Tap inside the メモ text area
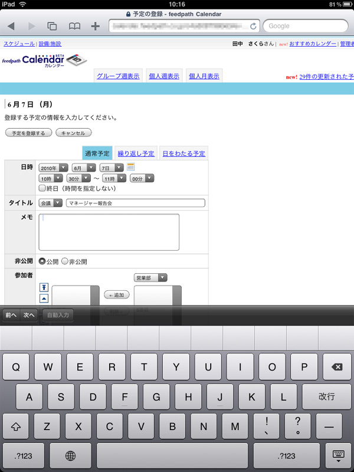Image resolution: width=354 pixels, height=472 pixels. (x=109, y=232)
